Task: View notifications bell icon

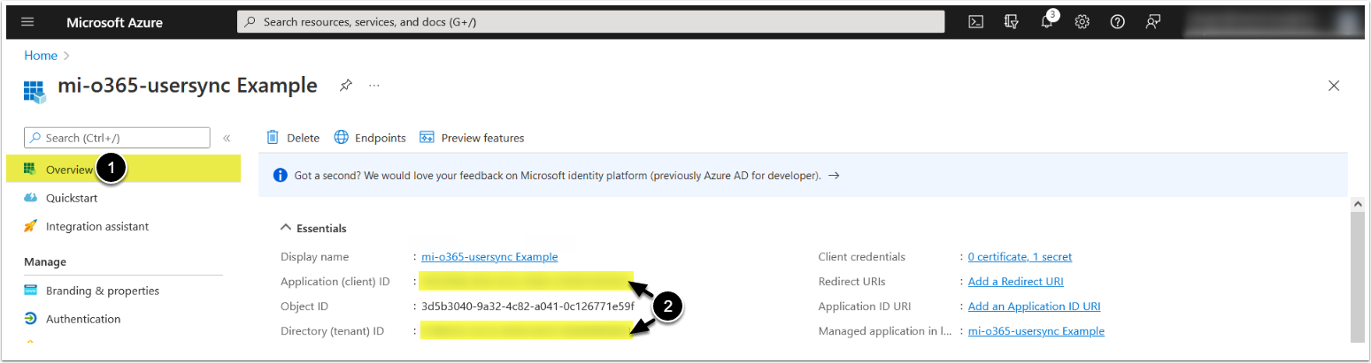Action: click(x=1046, y=22)
